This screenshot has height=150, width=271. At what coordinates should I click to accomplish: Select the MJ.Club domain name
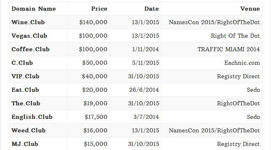click(x=25, y=144)
